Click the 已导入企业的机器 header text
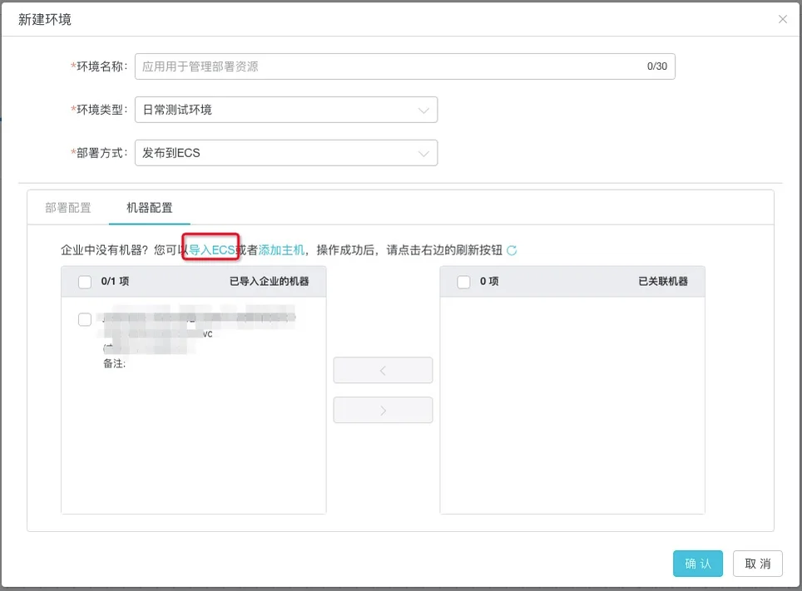This screenshot has height=591, width=802. point(269,281)
